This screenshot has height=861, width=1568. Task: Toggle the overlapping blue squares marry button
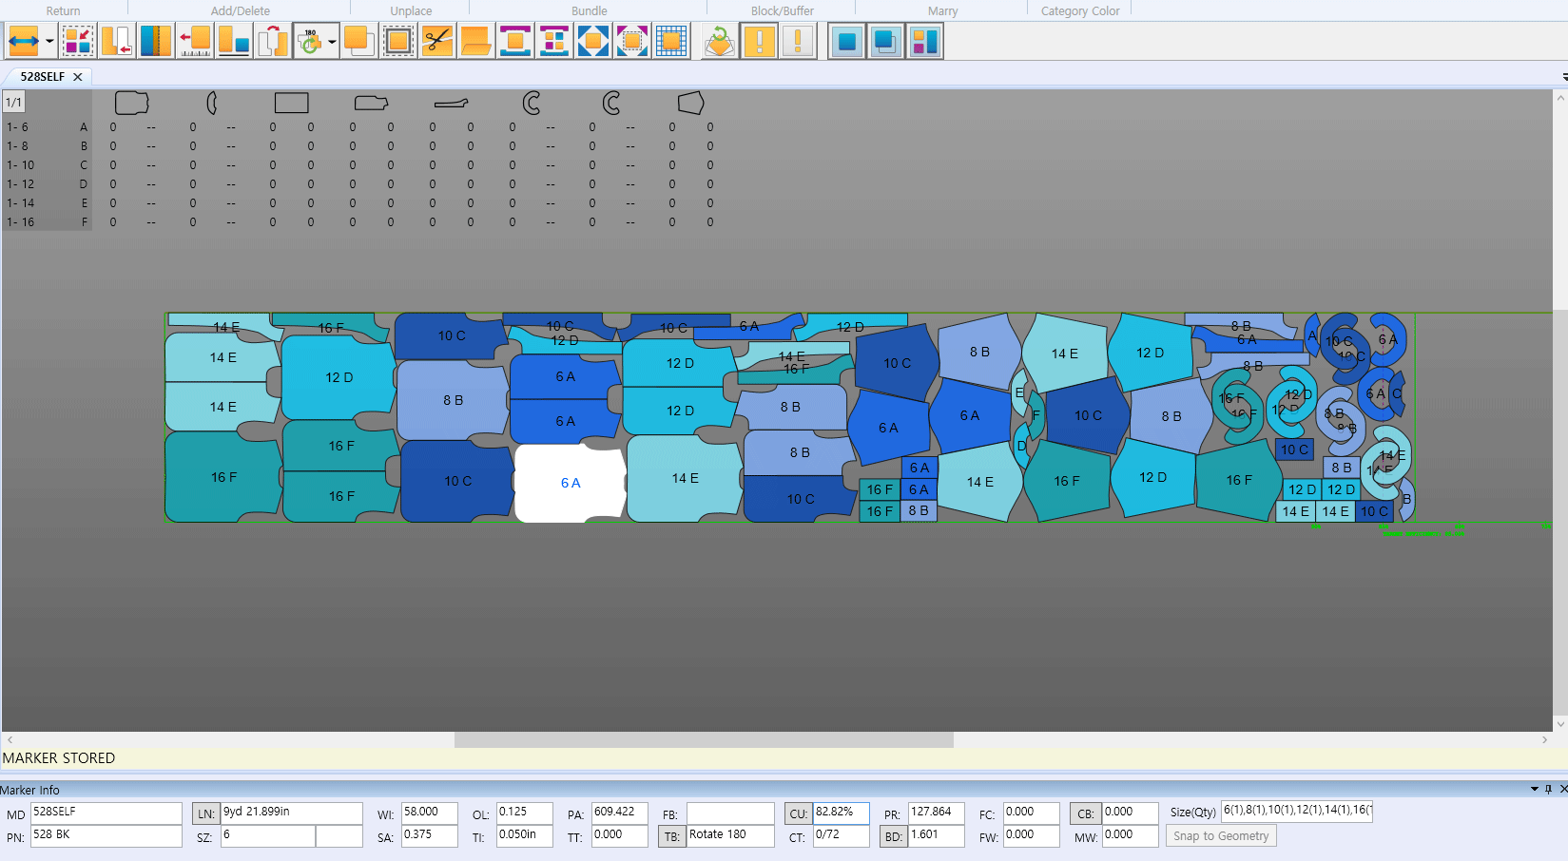point(885,42)
